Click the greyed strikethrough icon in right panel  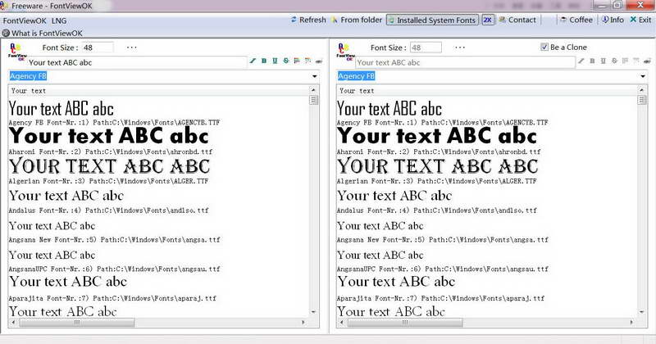tap(614, 61)
